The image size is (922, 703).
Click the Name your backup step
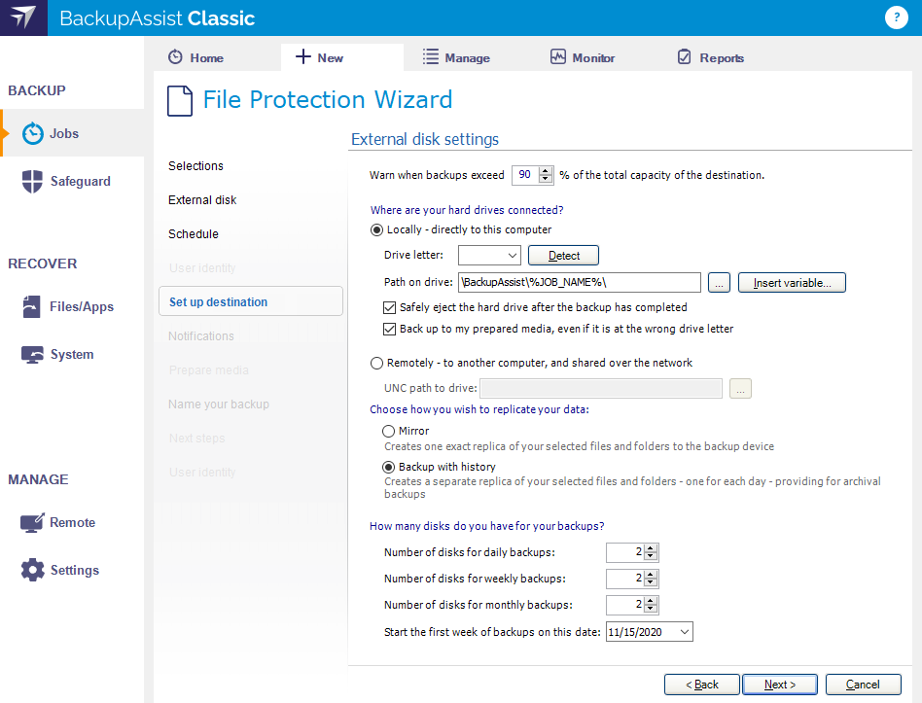click(219, 404)
